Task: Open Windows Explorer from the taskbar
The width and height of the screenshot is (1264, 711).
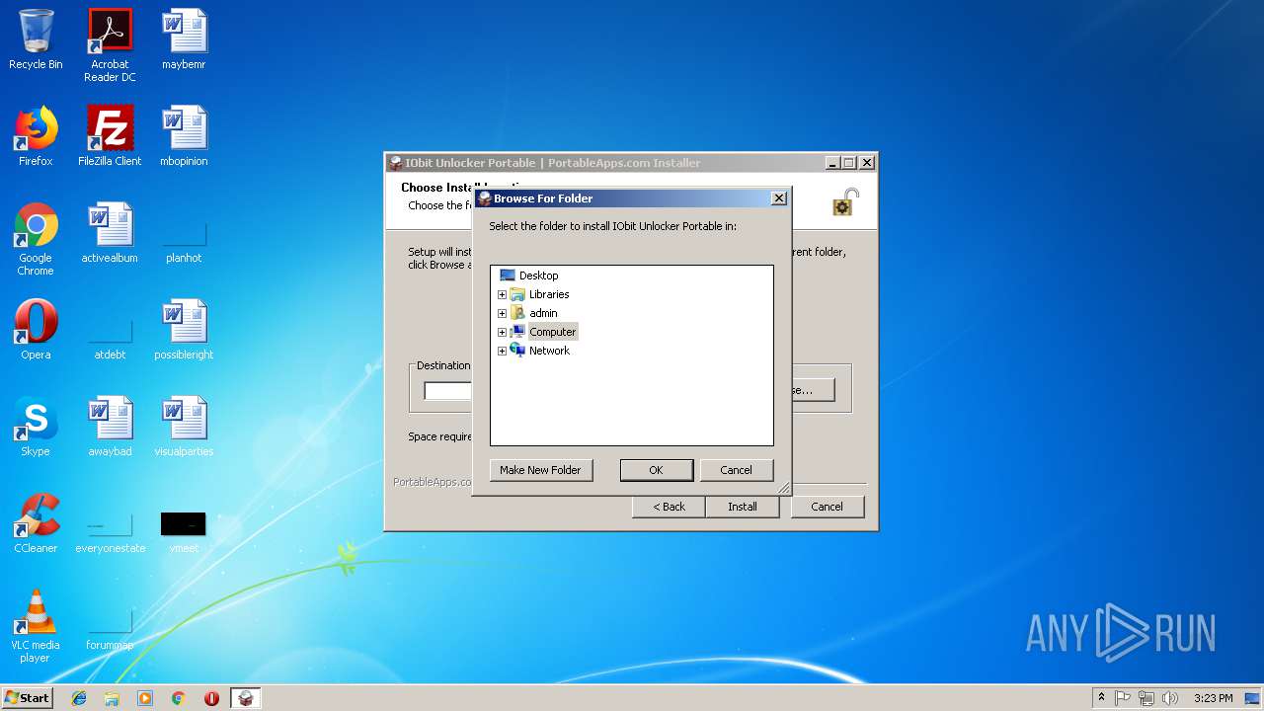Action: click(x=112, y=698)
